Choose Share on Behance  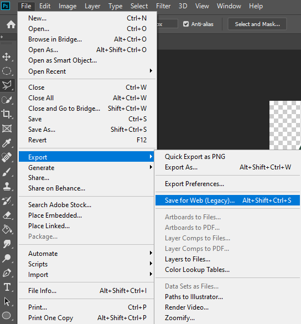pyautogui.click(x=86, y=188)
